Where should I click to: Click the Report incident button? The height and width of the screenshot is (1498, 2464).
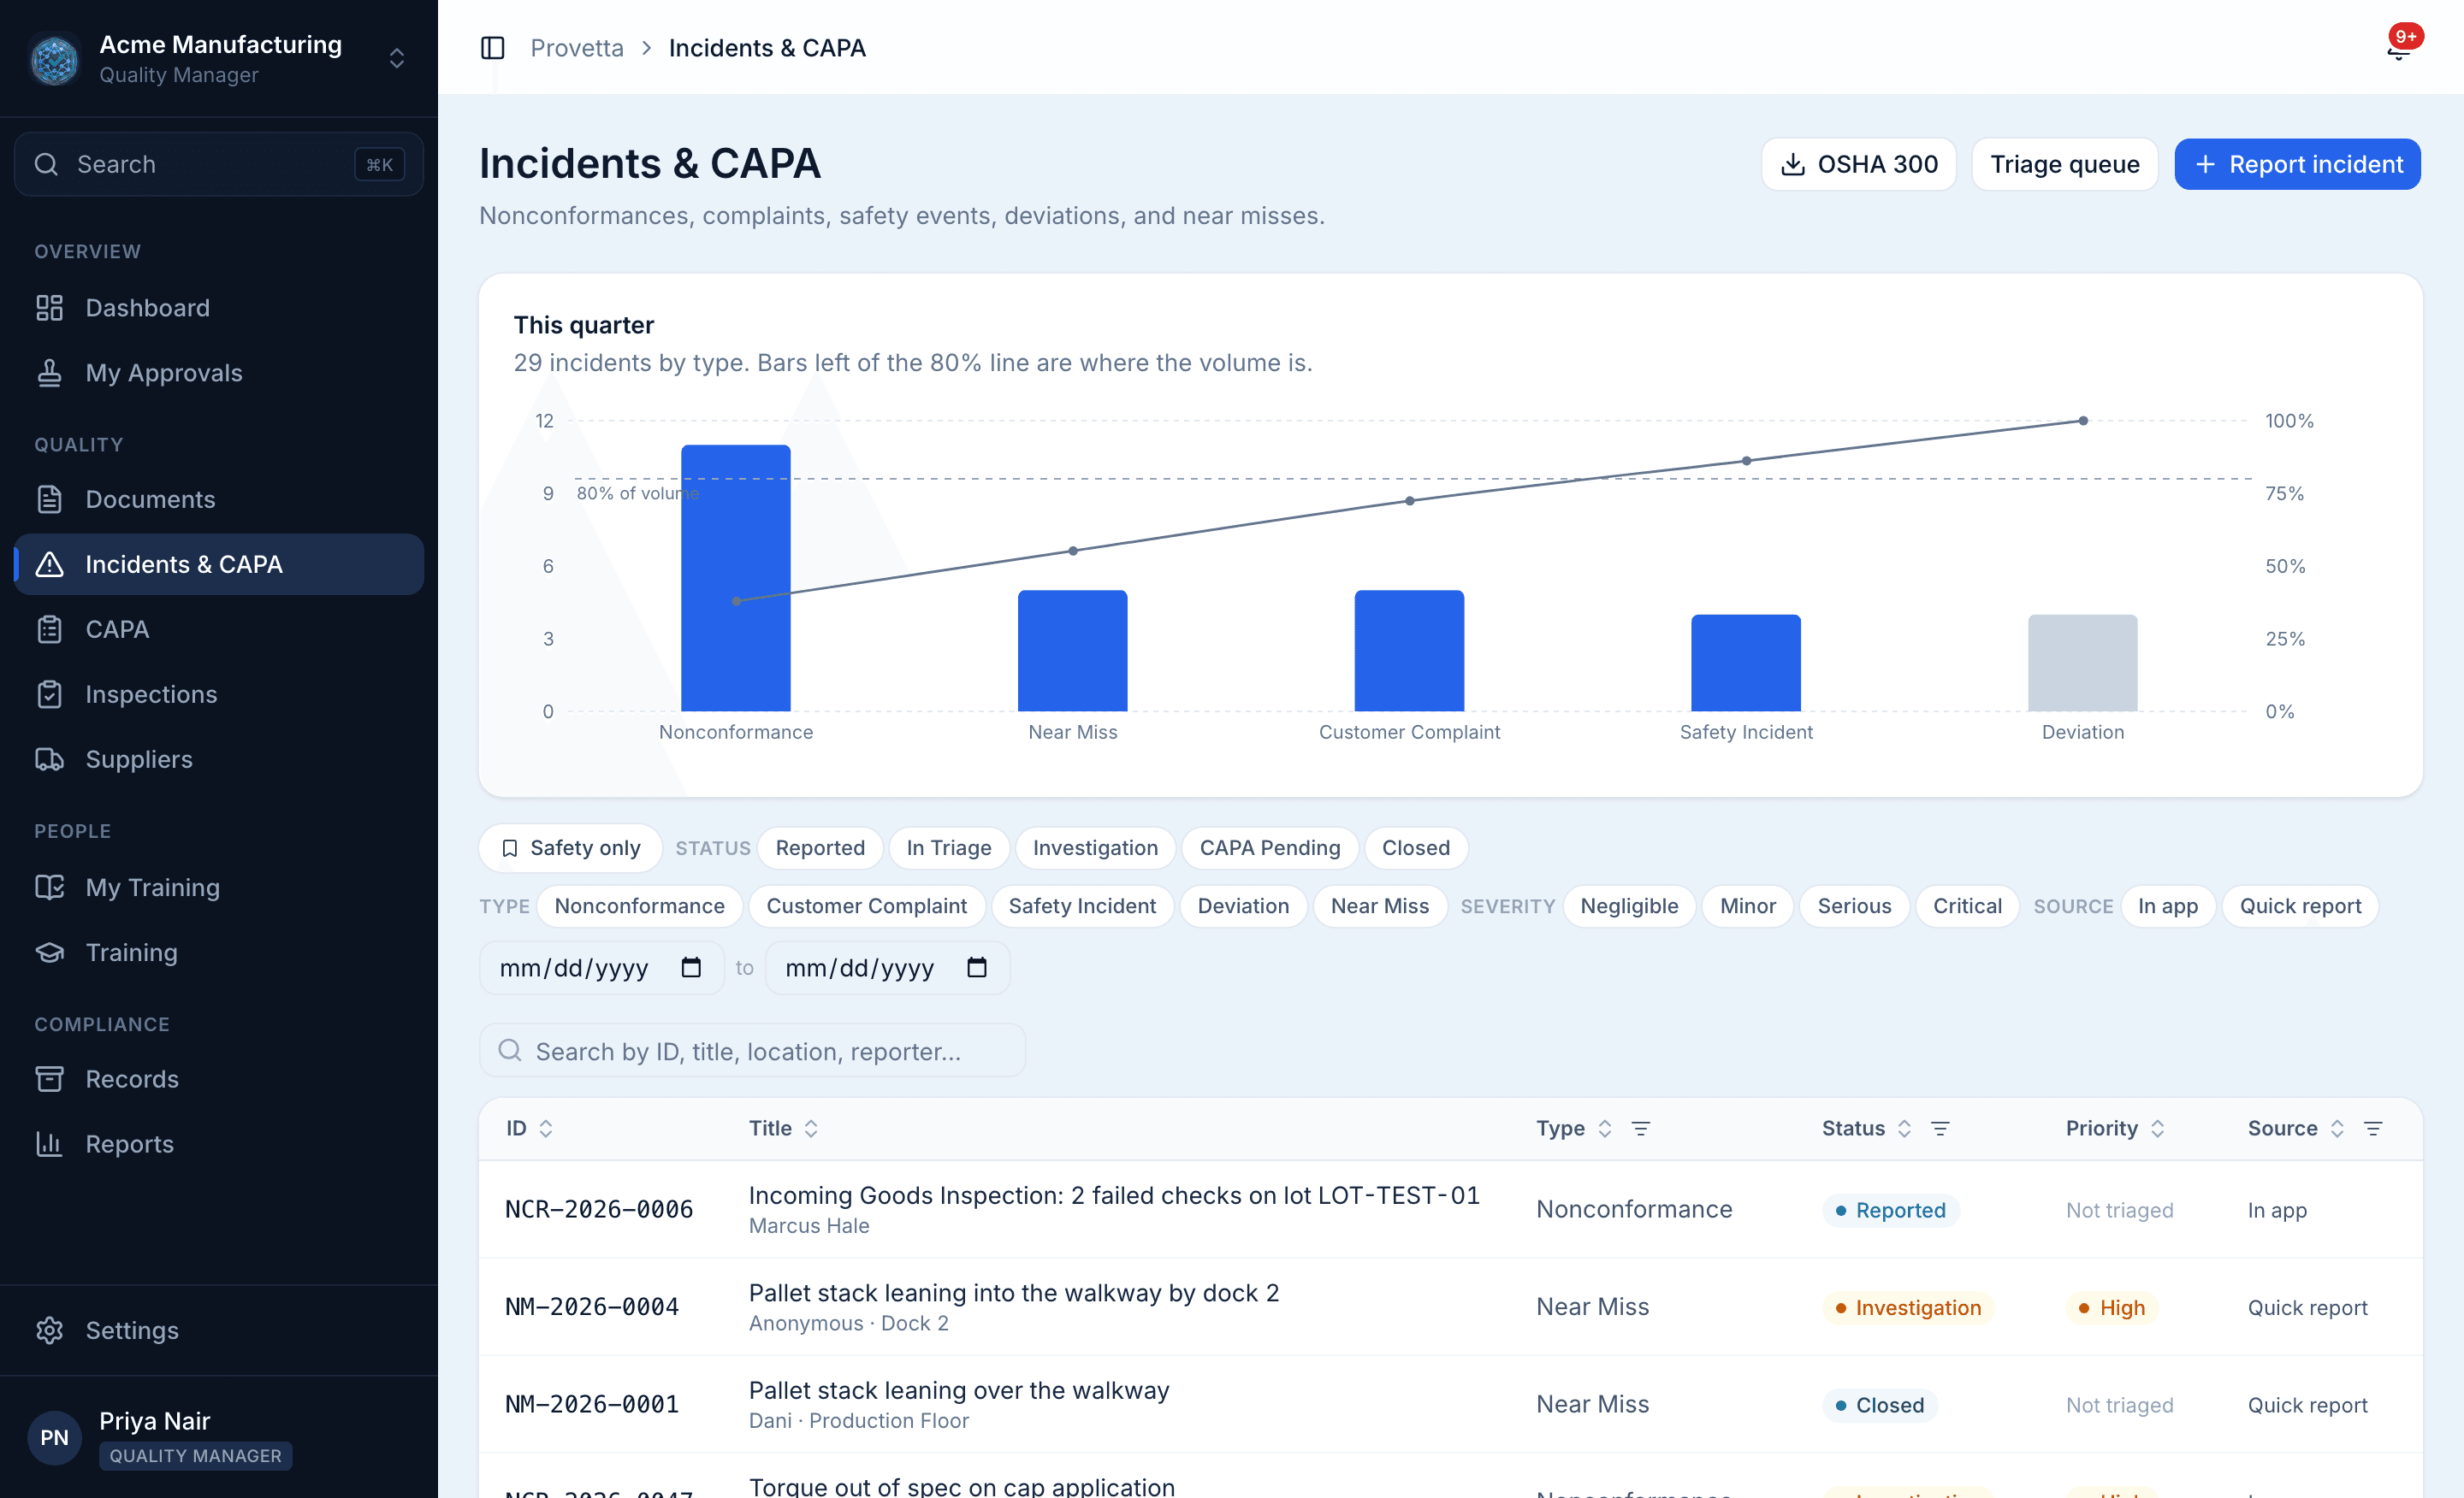click(x=2297, y=164)
